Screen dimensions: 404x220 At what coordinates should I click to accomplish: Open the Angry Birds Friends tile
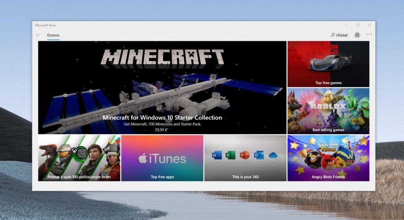coord(328,158)
